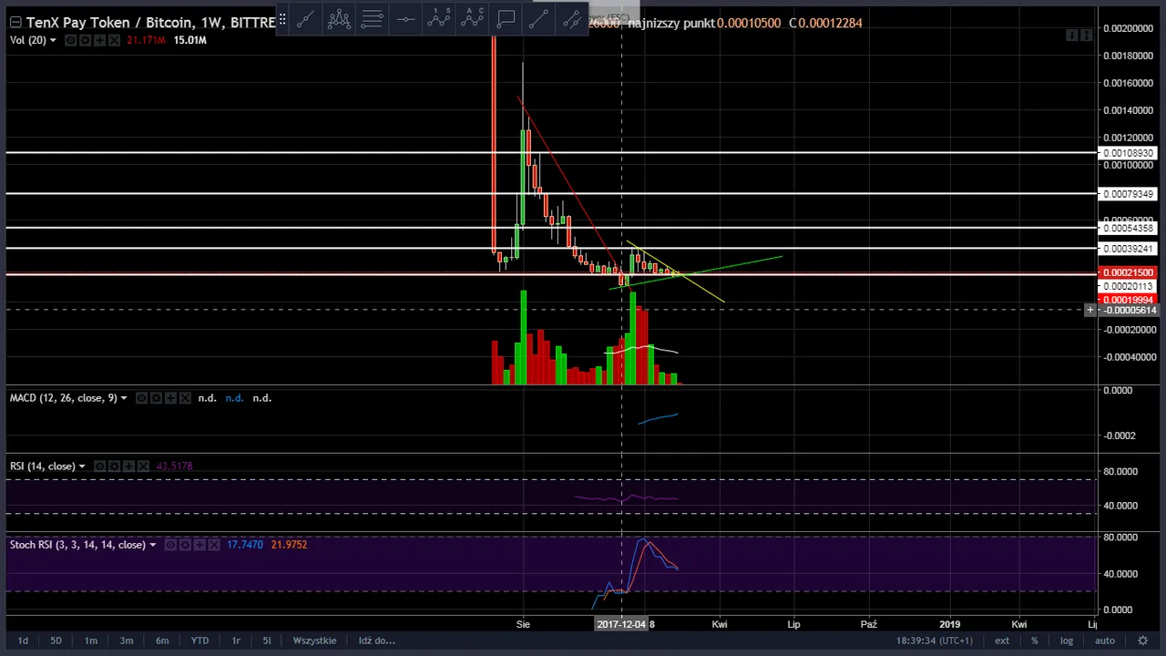Switch to the 5D time range
This screenshot has width=1166, height=656.
pos(56,641)
